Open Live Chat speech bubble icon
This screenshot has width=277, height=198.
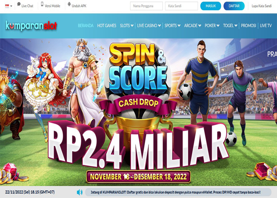(x=19, y=4)
